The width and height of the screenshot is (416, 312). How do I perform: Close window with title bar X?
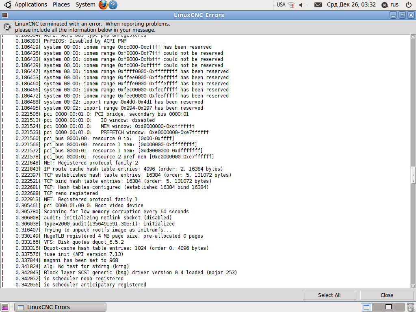coord(411,15)
